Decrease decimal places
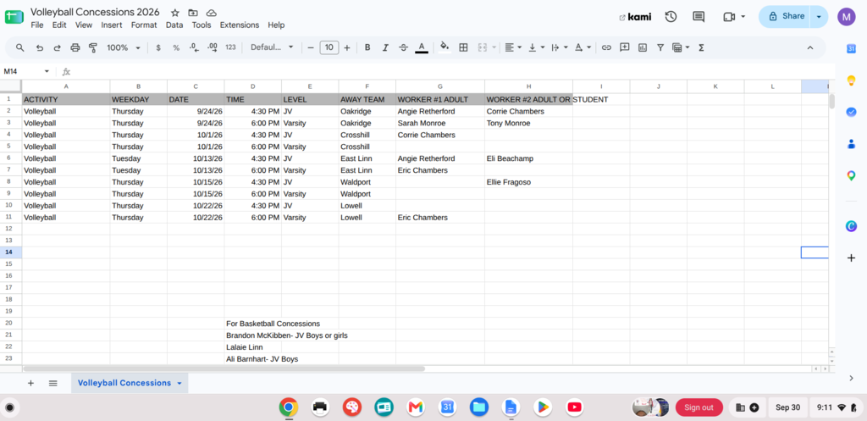867x421 pixels. pyautogui.click(x=194, y=47)
